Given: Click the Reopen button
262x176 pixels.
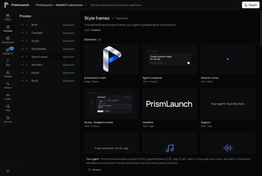Looking at the screenshot, I should point(95,170).
